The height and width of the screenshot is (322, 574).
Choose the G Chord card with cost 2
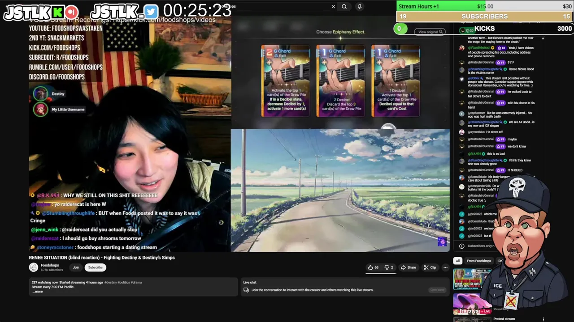coord(285,80)
